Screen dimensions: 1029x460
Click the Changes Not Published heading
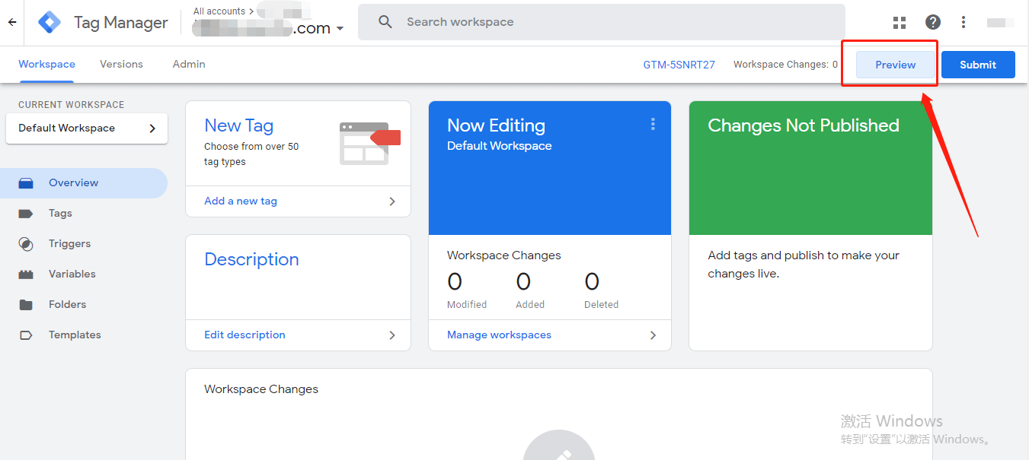(804, 125)
